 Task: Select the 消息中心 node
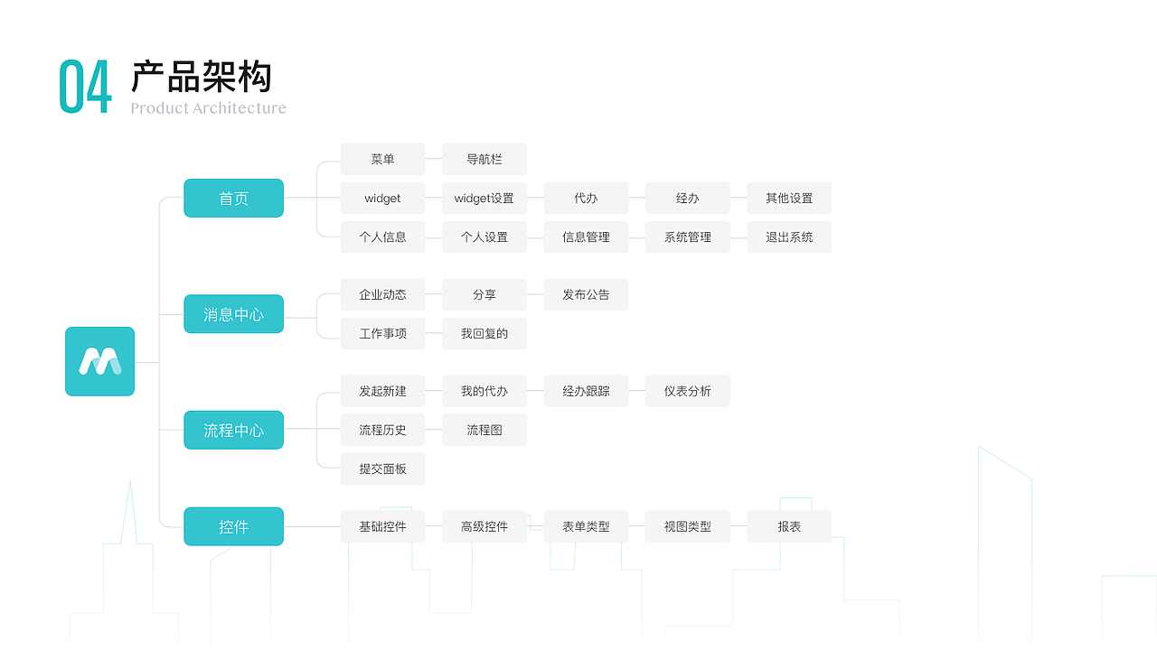tap(233, 314)
